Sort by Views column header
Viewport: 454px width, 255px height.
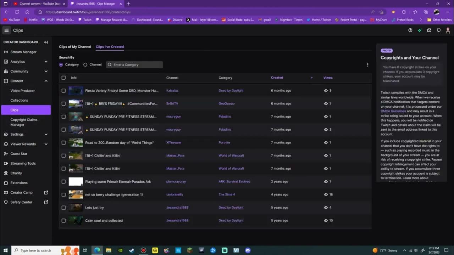point(328,78)
